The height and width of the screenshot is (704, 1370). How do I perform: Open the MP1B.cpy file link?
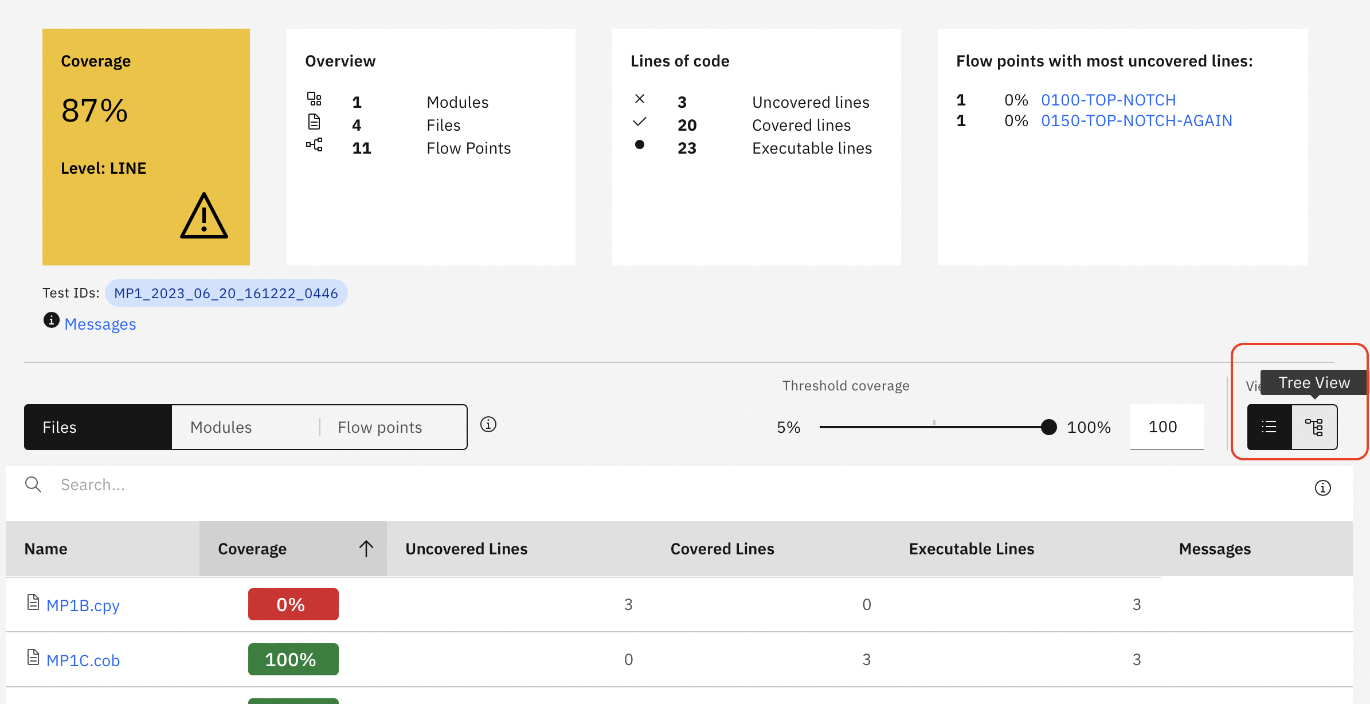coord(83,605)
